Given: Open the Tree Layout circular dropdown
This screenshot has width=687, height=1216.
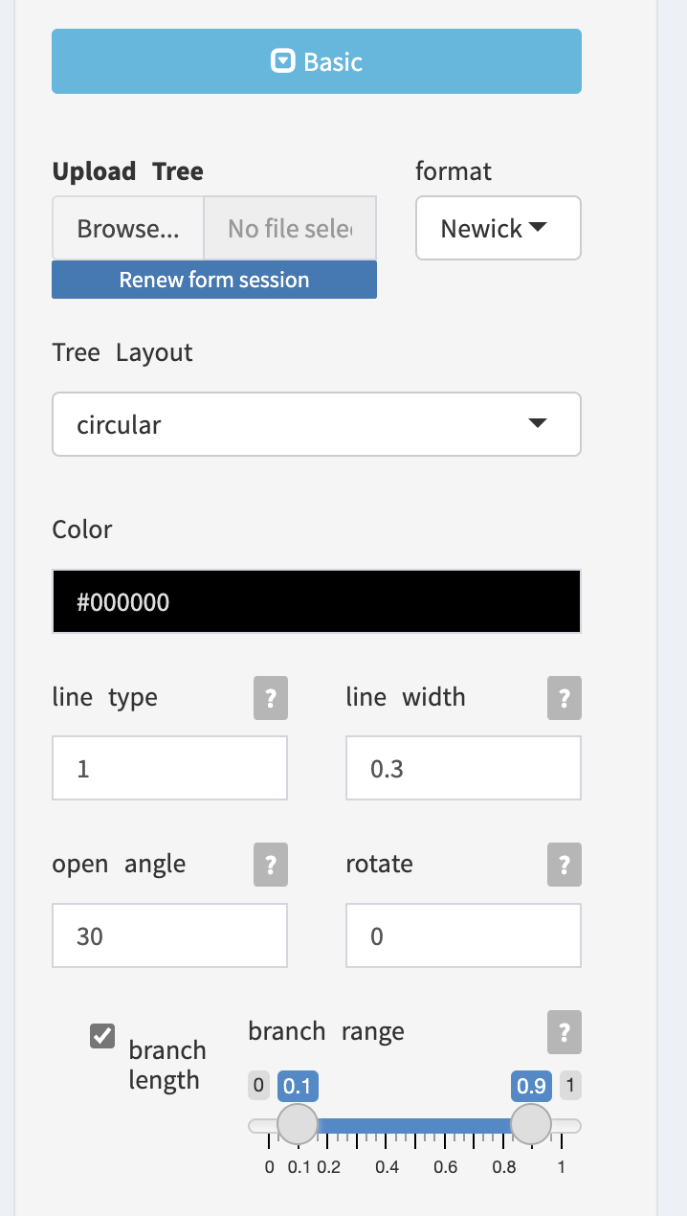Looking at the screenshot, I should pos(316,424).
